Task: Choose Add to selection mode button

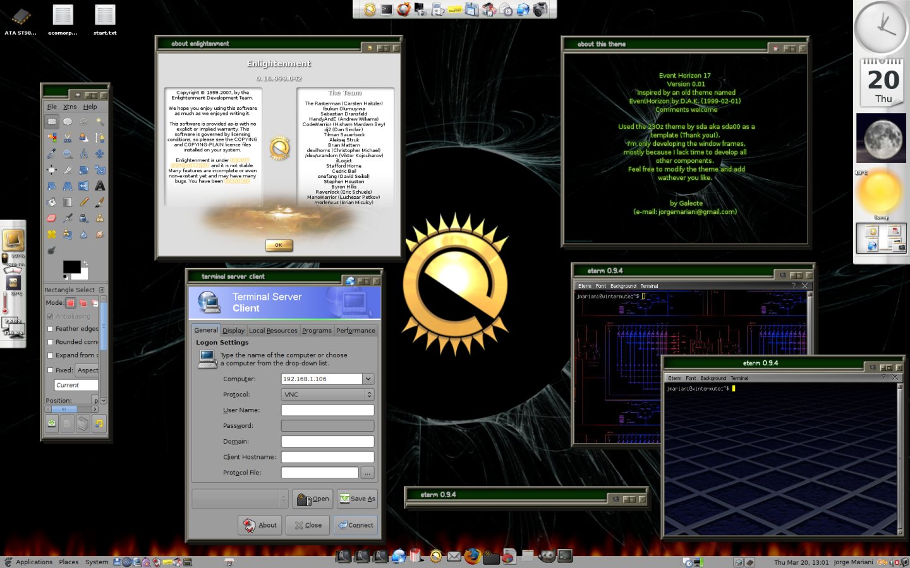Action: pyautogui.click(x=83, y=302)
